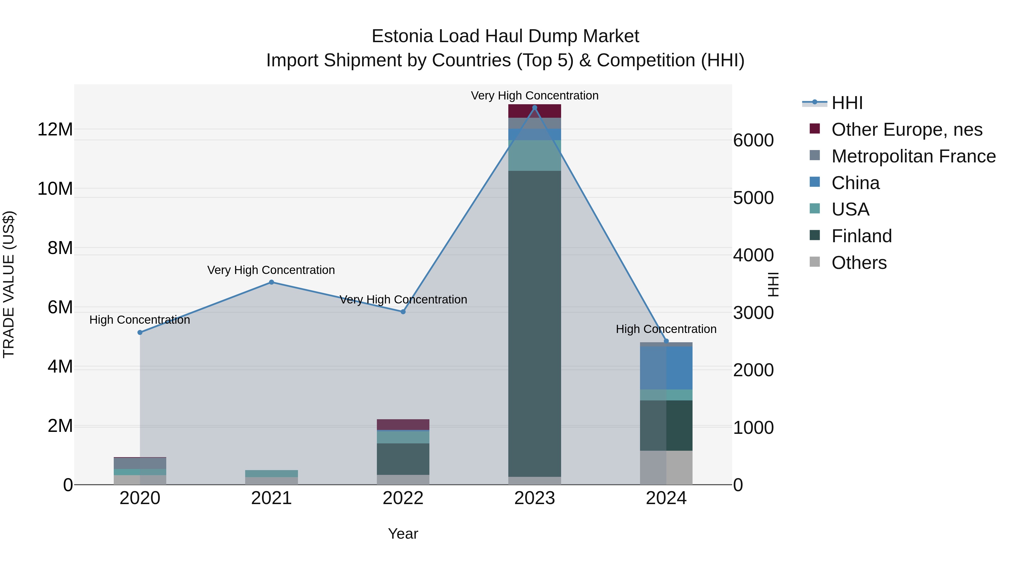Click the USA segment of the 2021 bar
Screen dimensions: 1011x569
(x=272, y=473)
